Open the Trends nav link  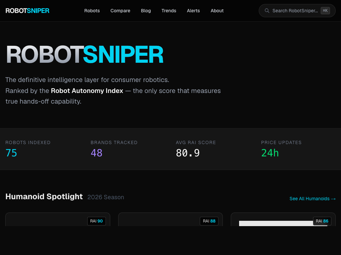[x=169, y=11]
